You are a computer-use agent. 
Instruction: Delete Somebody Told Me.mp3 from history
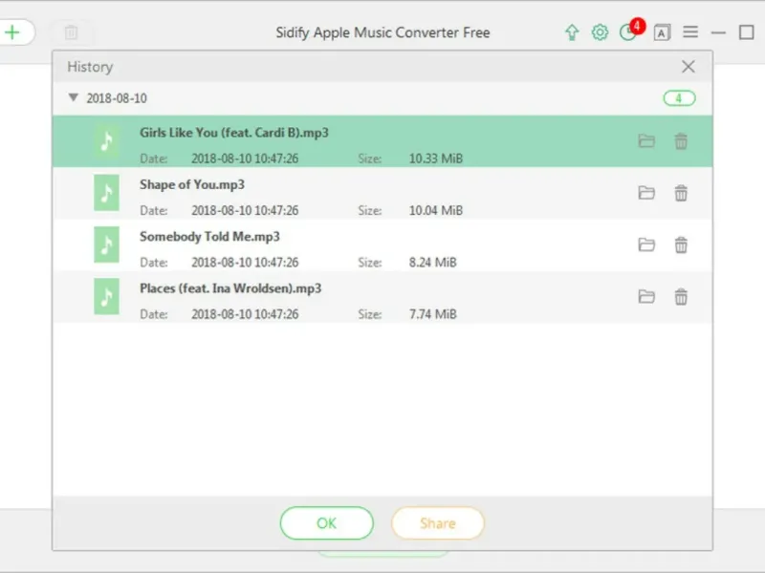point(681,244)
